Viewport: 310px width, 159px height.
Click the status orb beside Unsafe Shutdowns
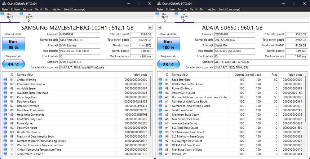pyautogui.click(x=5, y=132)
